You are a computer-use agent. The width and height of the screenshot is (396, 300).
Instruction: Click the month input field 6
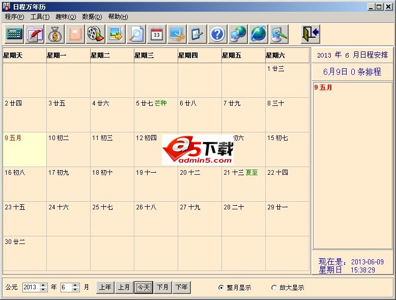(66, 287)
